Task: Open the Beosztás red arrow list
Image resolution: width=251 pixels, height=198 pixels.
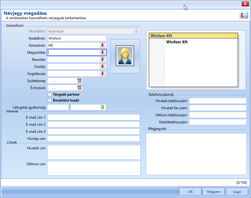Action: pyautogui.click(x=102, y=60)
